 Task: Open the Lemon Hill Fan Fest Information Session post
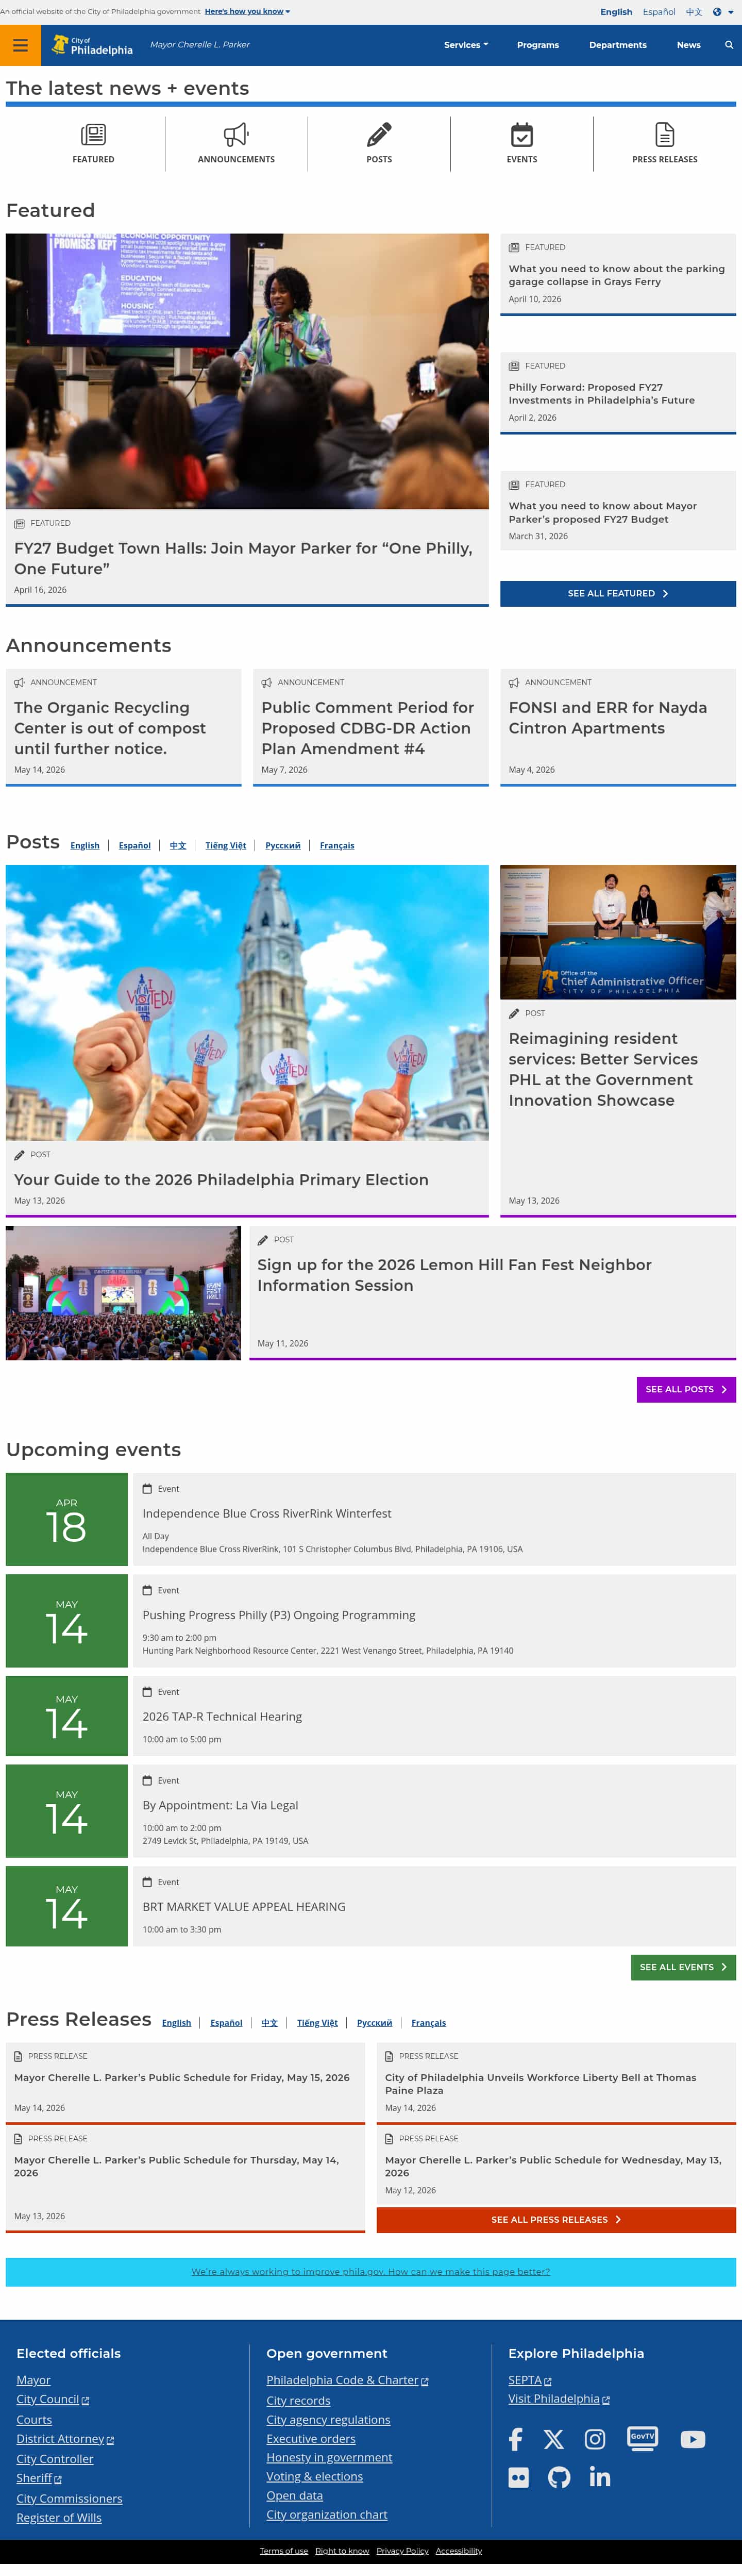(454, 1275)
